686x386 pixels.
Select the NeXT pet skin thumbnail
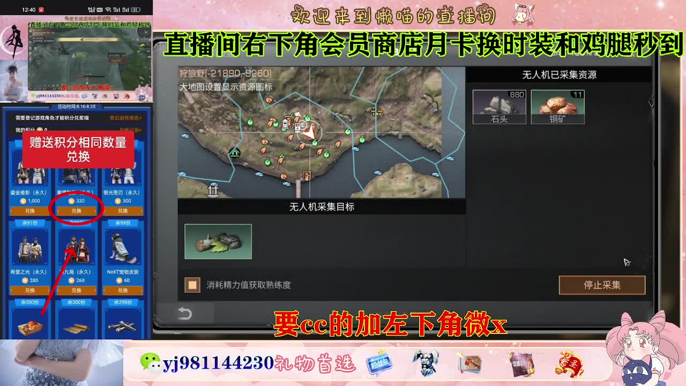pyautogui.click(x=123, y=248)
